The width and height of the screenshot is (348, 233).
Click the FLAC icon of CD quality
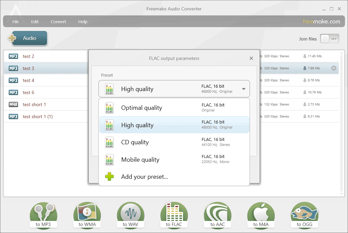point(109,142)
